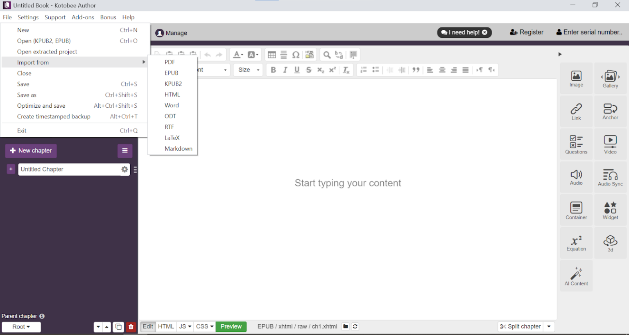Toggle italic formatting
This screenshot has height=335, width=629.
click(x=285, y=70)
